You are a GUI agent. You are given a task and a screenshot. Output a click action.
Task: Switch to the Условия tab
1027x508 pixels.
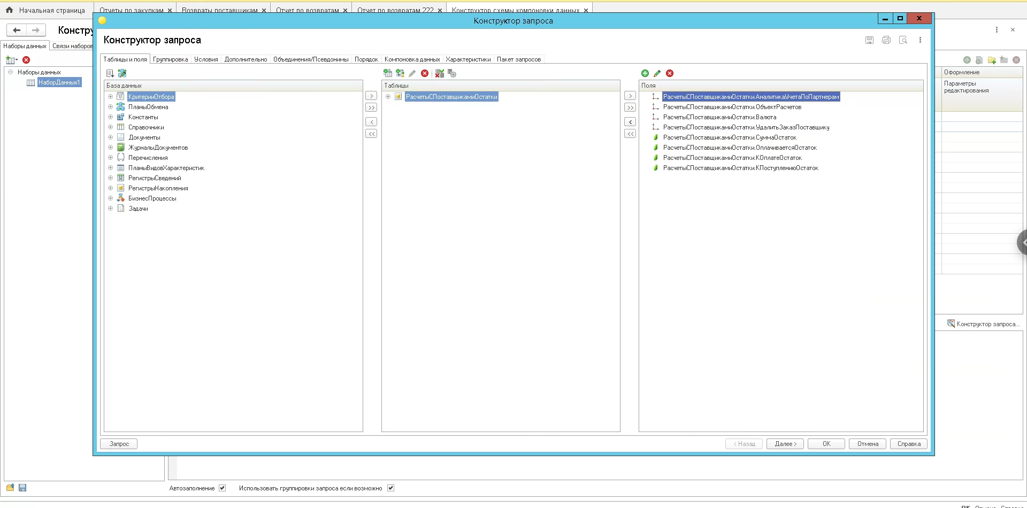click(206, 59)
